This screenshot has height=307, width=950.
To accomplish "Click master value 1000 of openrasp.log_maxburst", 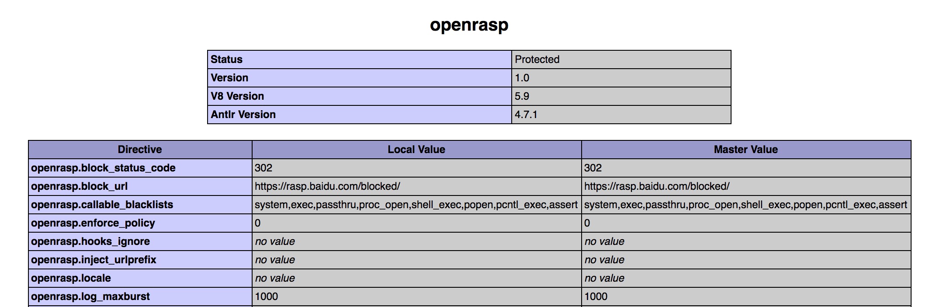I will click(596, 297).
